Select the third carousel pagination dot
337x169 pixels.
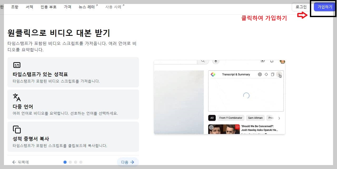click(76, 162)
